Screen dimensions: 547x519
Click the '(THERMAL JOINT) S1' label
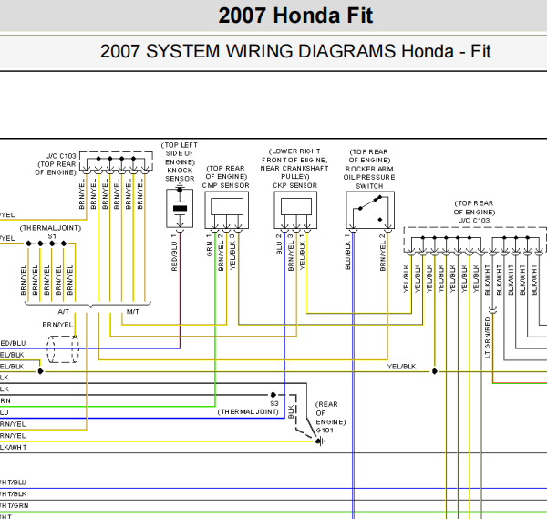[x=50, y=232]
